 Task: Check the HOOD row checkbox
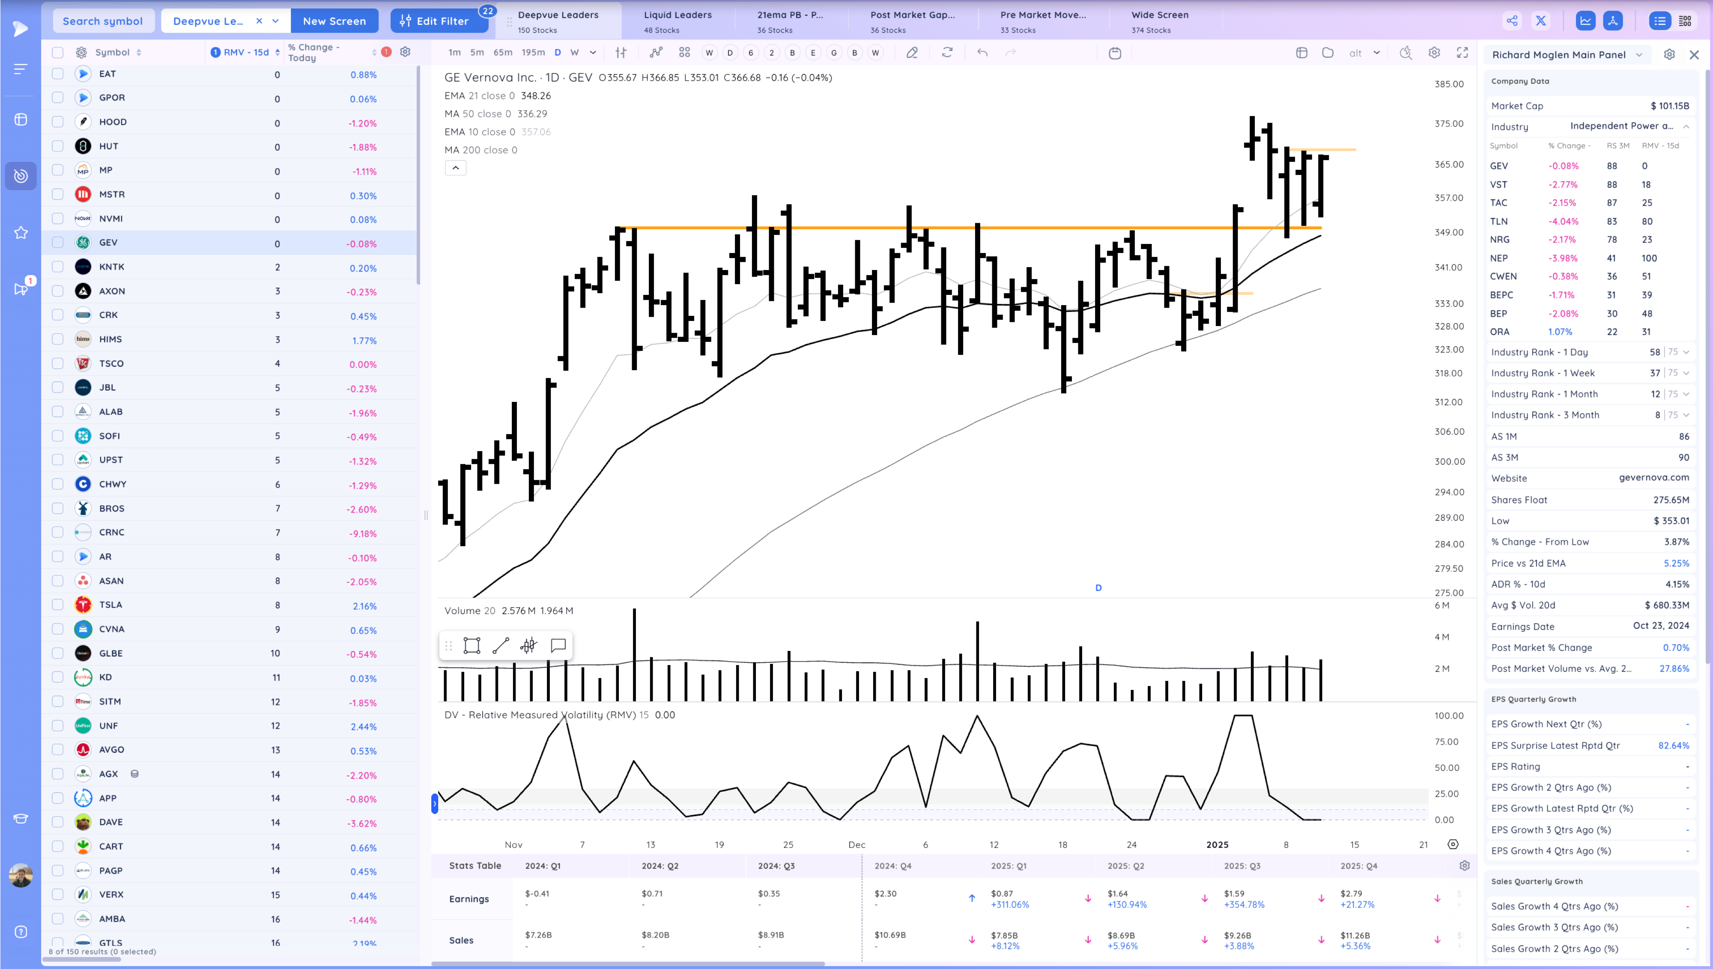[x=58, y=122]
